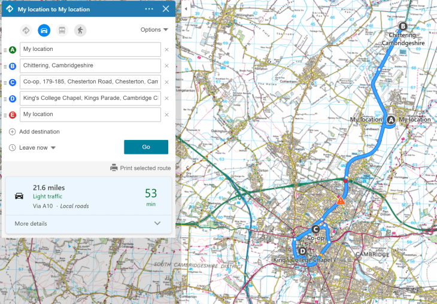
Task: Select the recommended route mode icon
Action: pos(26,31)
